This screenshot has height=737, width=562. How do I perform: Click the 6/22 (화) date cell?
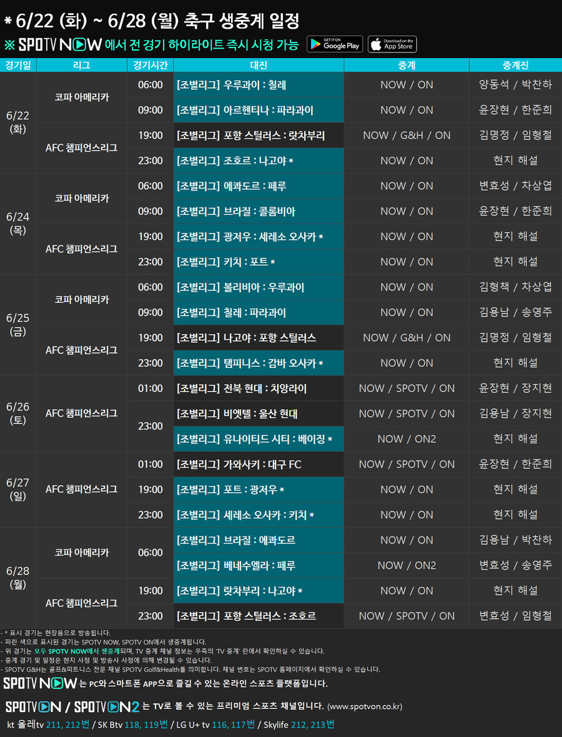pyautogui.click(x=18, y=122)
